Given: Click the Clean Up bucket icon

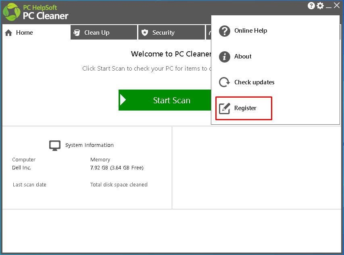Looking at the screenshot, I should click(77, 33).
